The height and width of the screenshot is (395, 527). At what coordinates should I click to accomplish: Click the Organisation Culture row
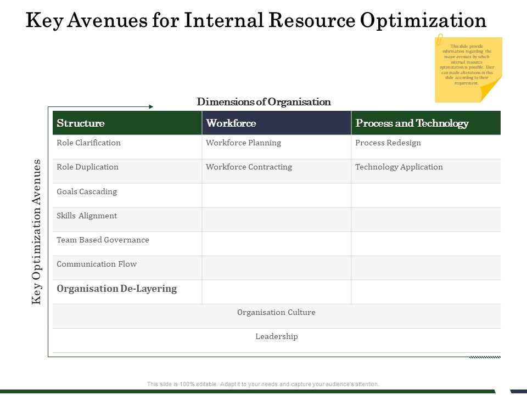[276, 313]
